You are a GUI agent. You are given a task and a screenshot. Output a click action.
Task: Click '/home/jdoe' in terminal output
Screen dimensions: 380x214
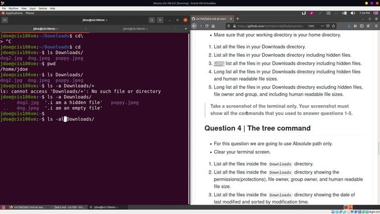click(x=14, y=69)
